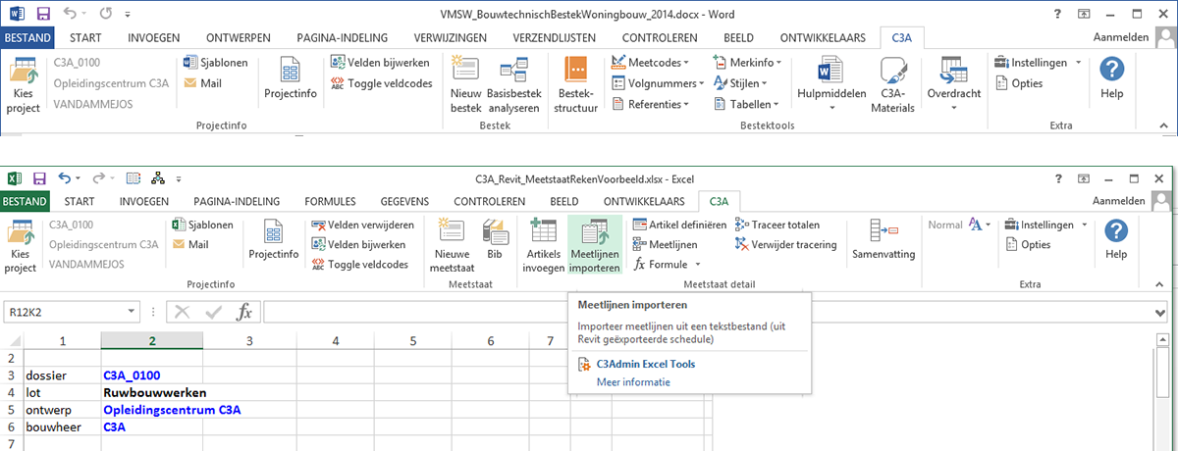Switch to the ONTWERPEN tab in Word
Viewport: 1178px width, 451px height.
click(x=240, y=37)
